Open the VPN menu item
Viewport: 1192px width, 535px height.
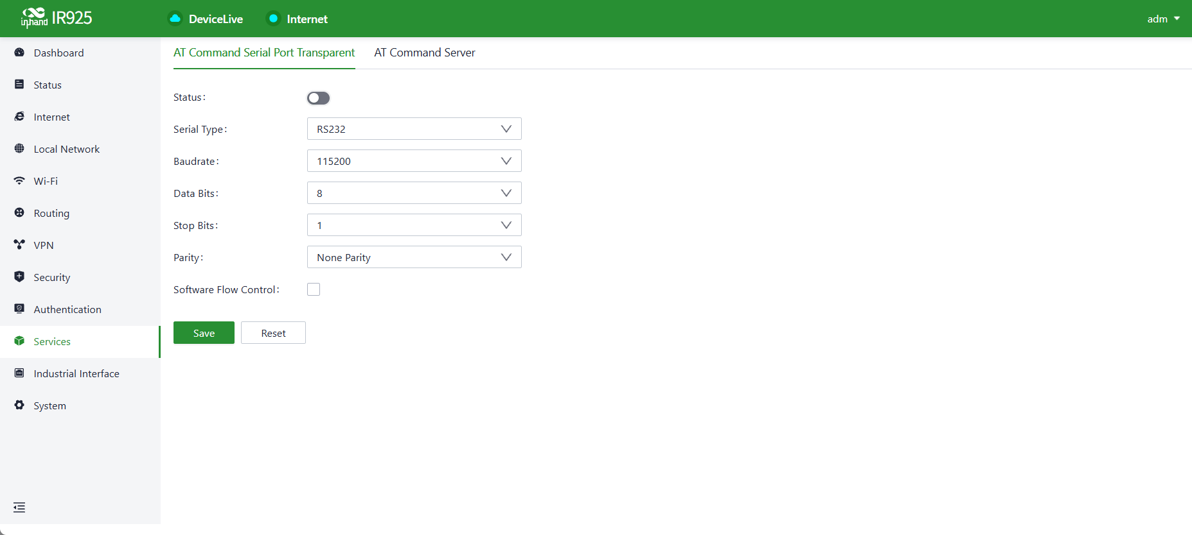[80, 246]
